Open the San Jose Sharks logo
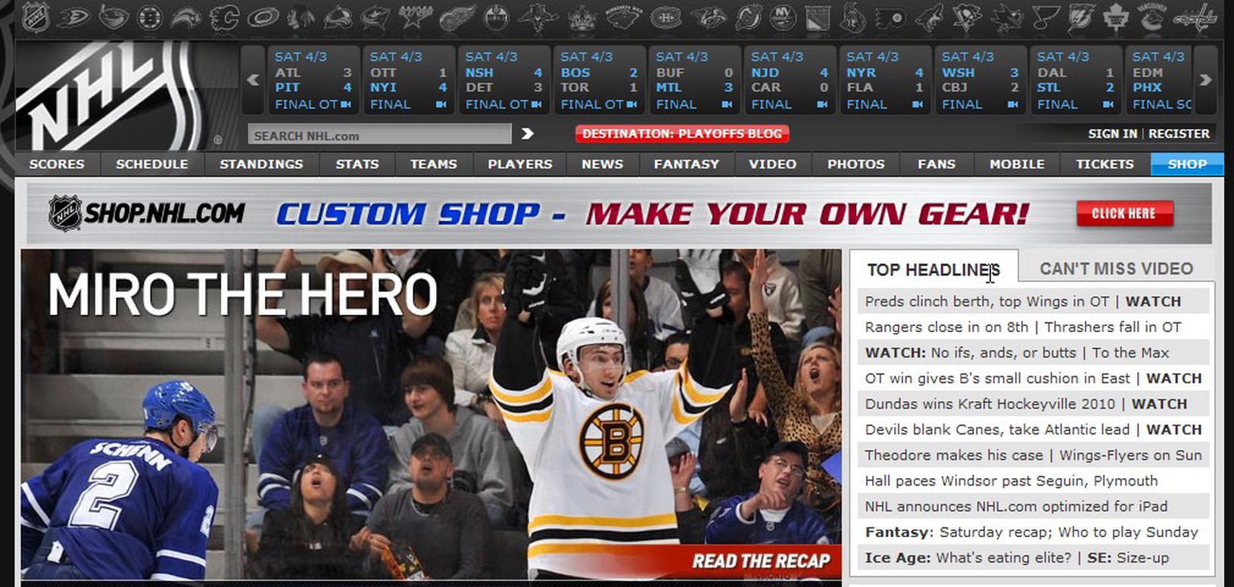The image size is (1234, 587). click(x=1008, y=17)
